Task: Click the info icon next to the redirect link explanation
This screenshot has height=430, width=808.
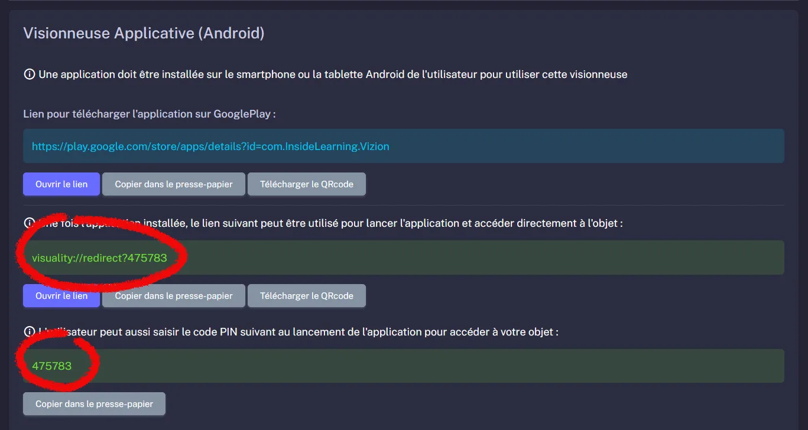Action: 30,222
